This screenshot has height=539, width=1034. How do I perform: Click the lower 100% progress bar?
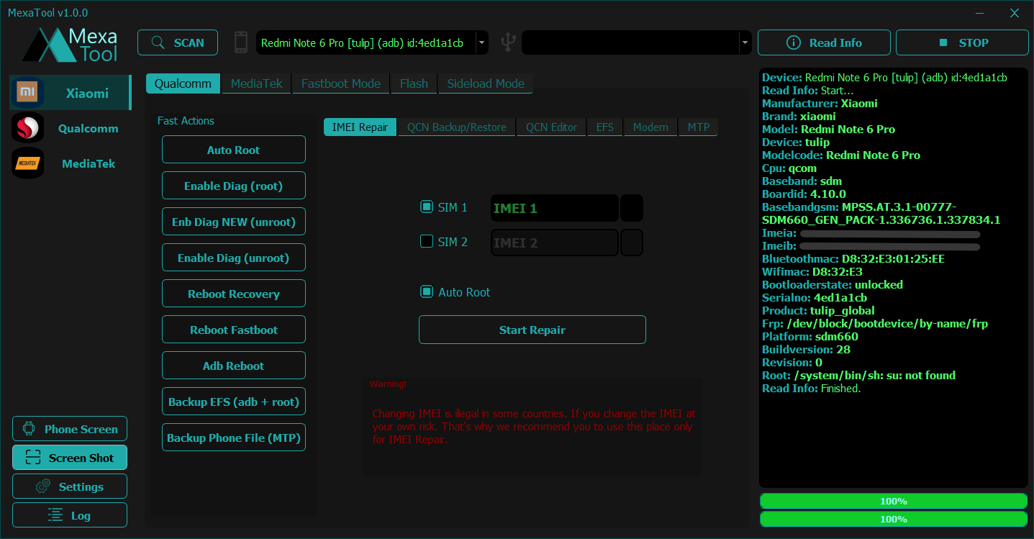894,519
